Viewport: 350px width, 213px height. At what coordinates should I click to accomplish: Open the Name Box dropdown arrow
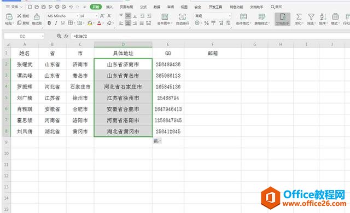click(43, 36)
